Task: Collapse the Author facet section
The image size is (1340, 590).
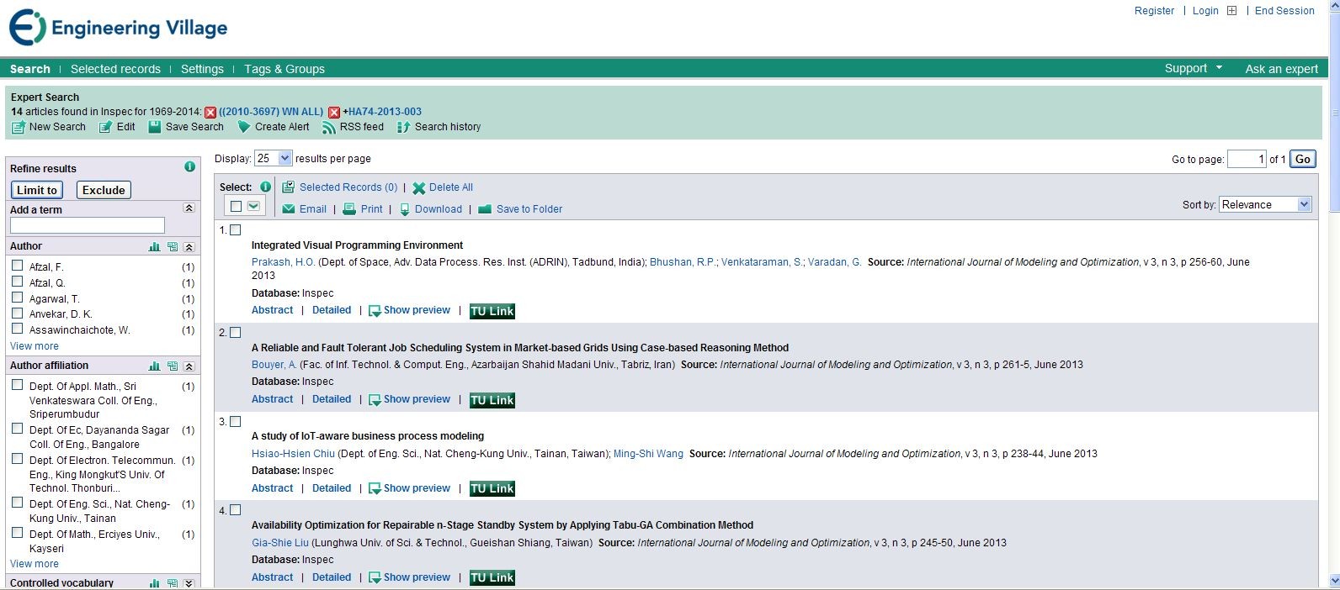Action: [x=189, y=247]
